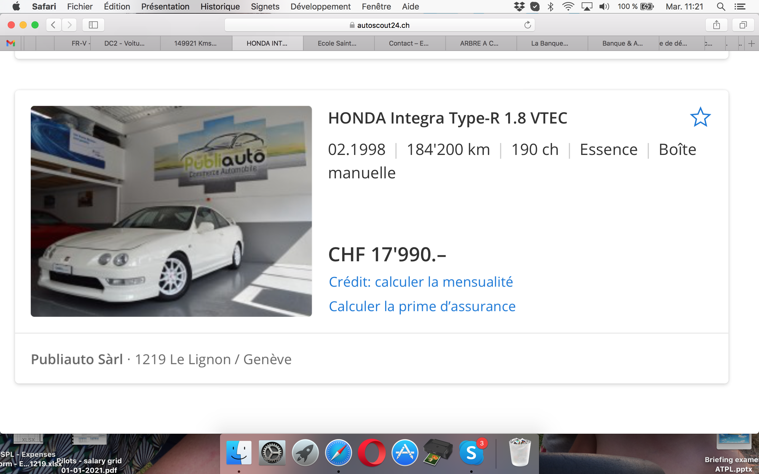Open the Signets menu
The image size is (759, 474).
pyautogui.click(x=265, y=6)
